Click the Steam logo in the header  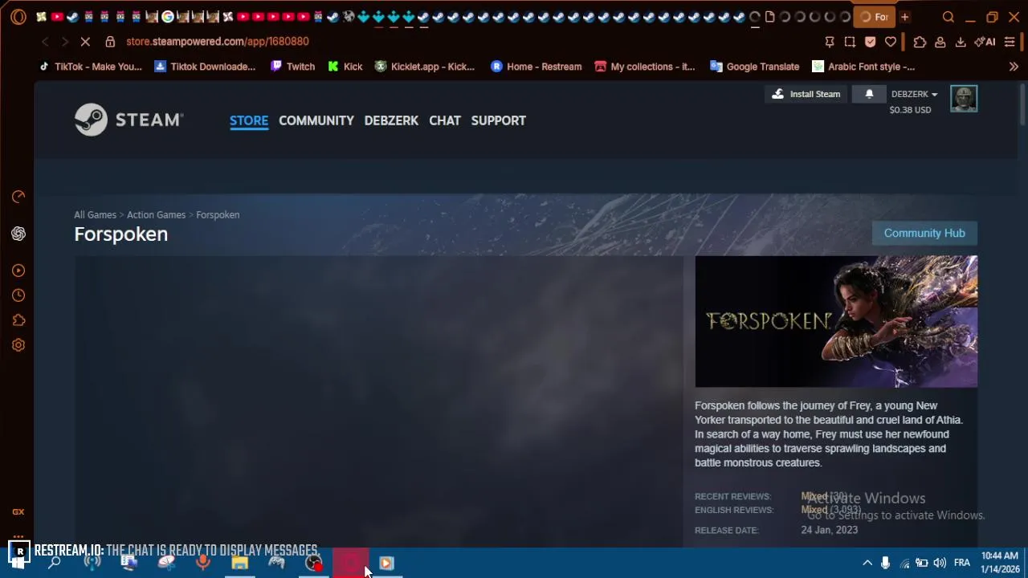(128, 120)
